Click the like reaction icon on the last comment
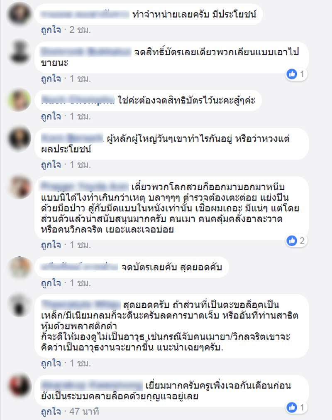This screenshot has height=420, width=332. coord(292,408)
